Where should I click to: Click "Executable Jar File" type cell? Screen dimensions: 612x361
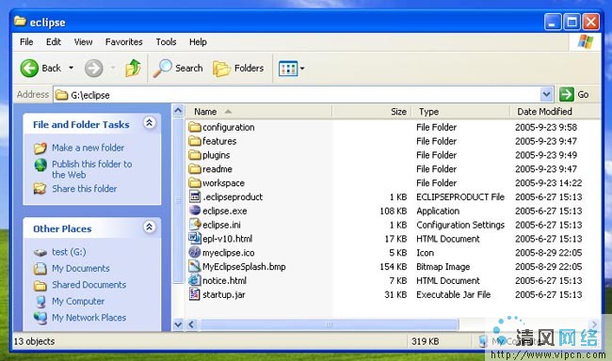(x=454, y=295)
